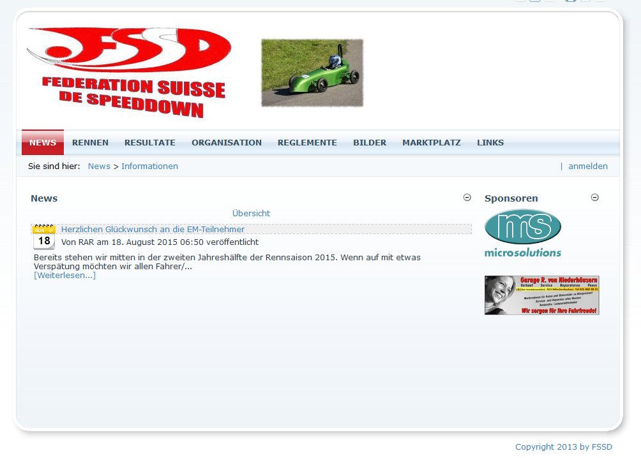Click Weiterlesen to read the full article
641x458 pixels.
(64, 276)
